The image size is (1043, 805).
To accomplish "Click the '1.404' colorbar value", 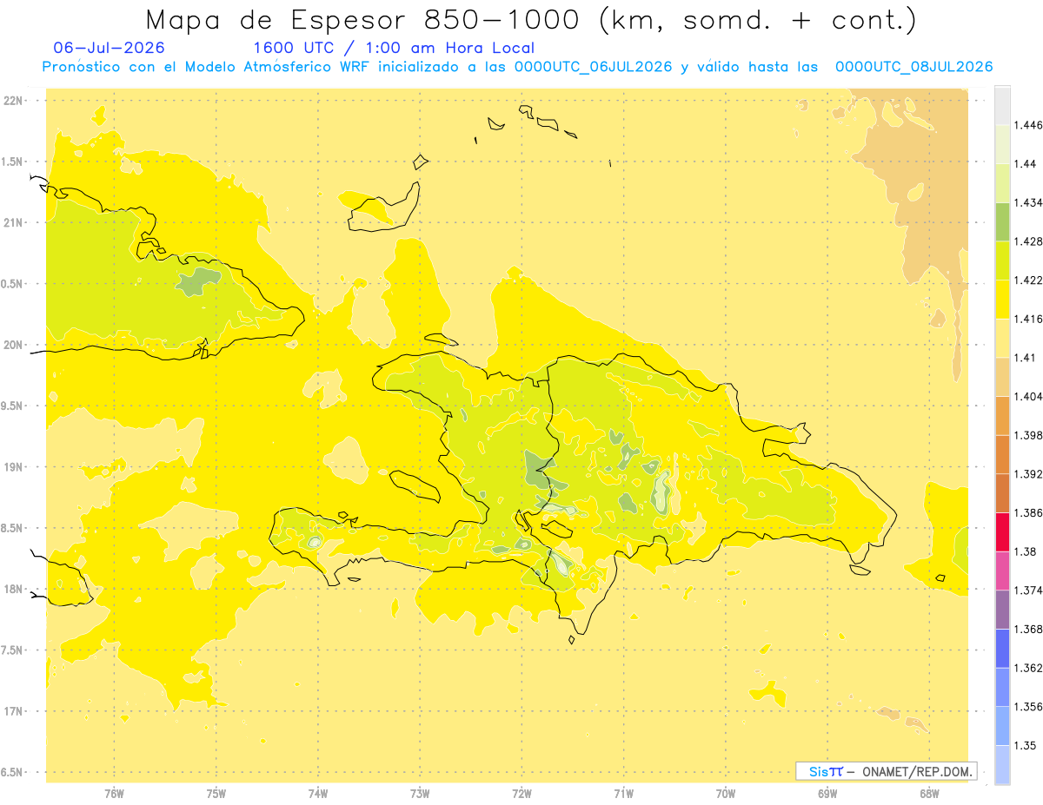I will (1030, 396).
